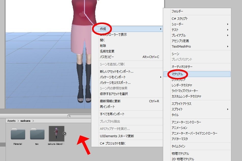Viewport: 242px width, 161px height.
Task: Select アニメーターオーバーライドコントローラー
Action: tap(197, 133)
